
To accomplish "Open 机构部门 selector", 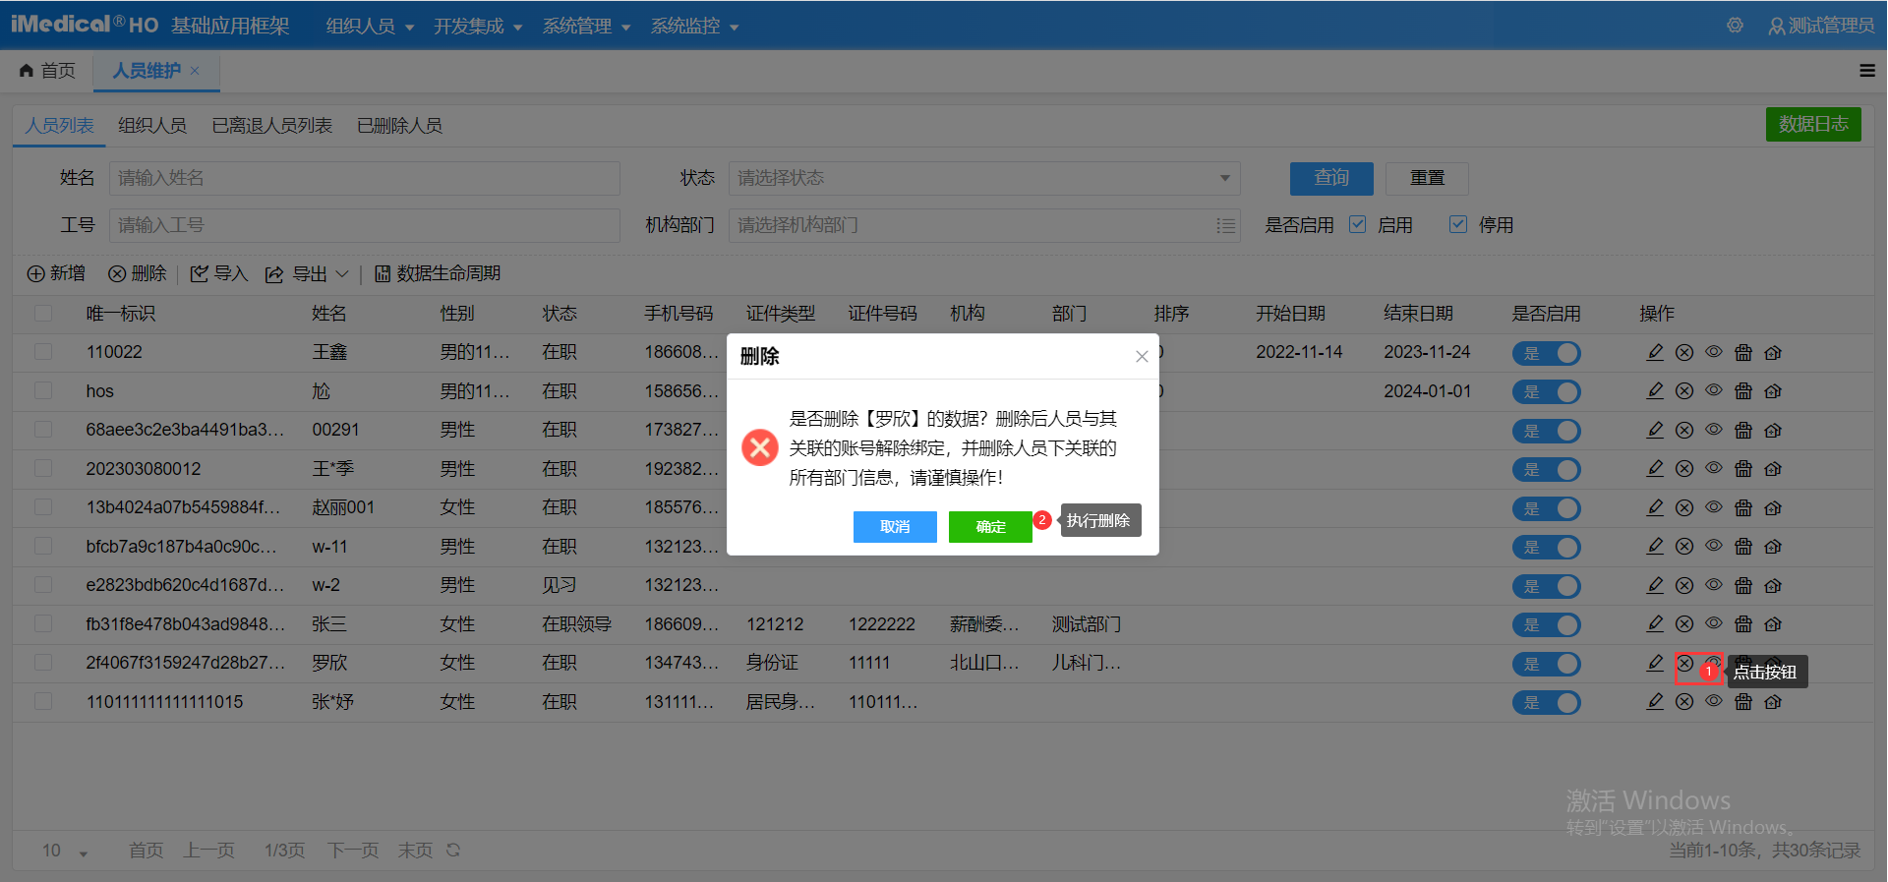I will (984, 226).
